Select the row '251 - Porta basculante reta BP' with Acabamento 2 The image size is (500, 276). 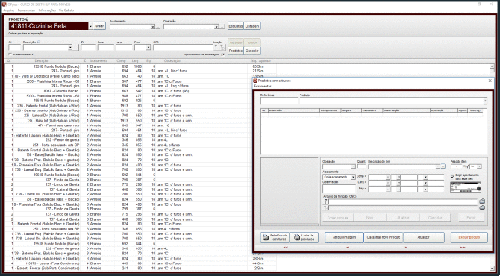click(140, 145)
